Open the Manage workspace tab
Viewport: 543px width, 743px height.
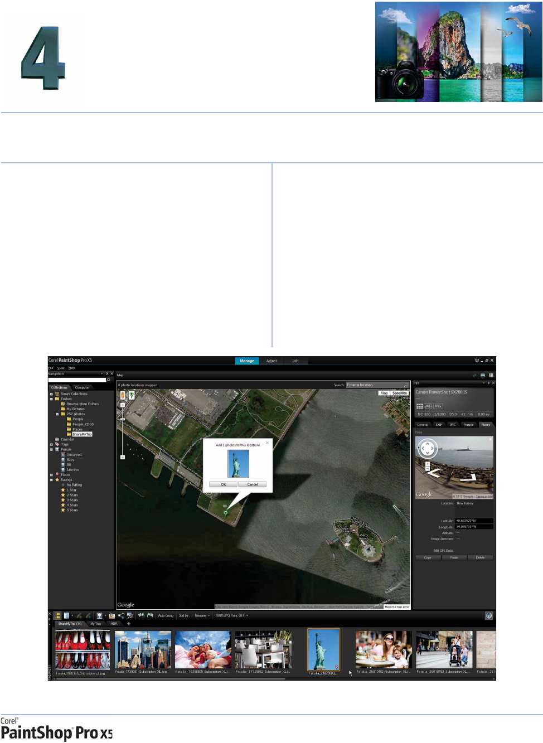point(247,361)
